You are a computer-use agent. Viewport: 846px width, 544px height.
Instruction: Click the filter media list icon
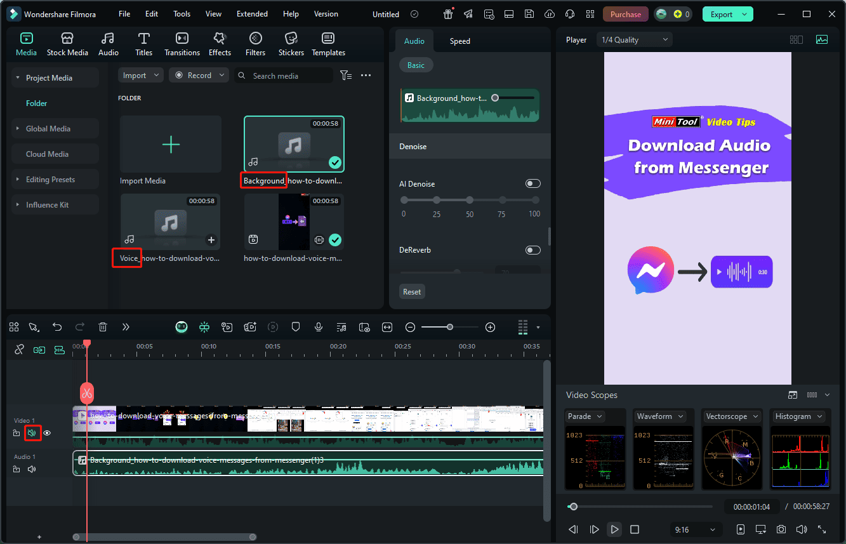[345, 76]
